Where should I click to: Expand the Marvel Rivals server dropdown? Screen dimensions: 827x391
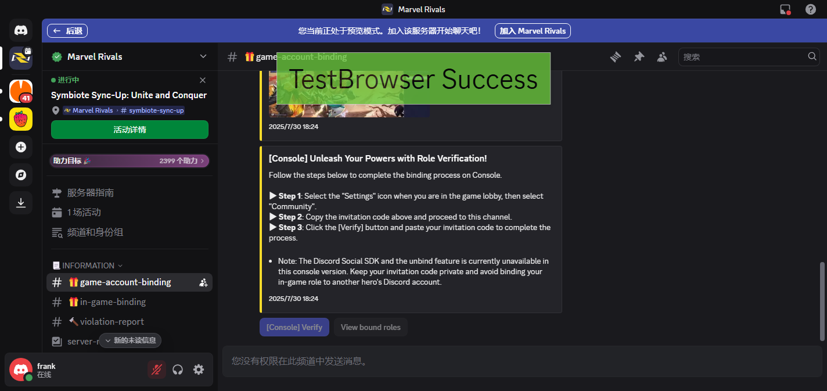(203, 56)
